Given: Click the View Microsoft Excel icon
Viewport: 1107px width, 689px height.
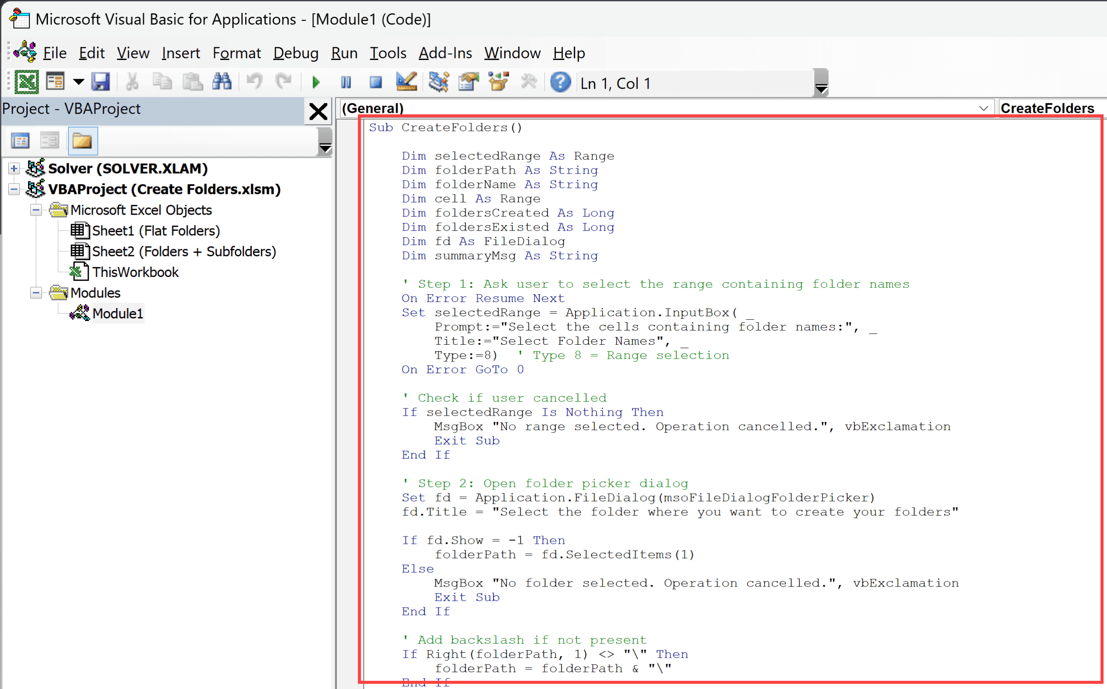Looking at the screenshot, I should [26, 83].
